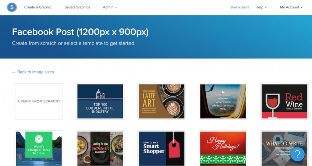Select the Latte Art template
Screen dimensions: 312x166
[161, 101]
